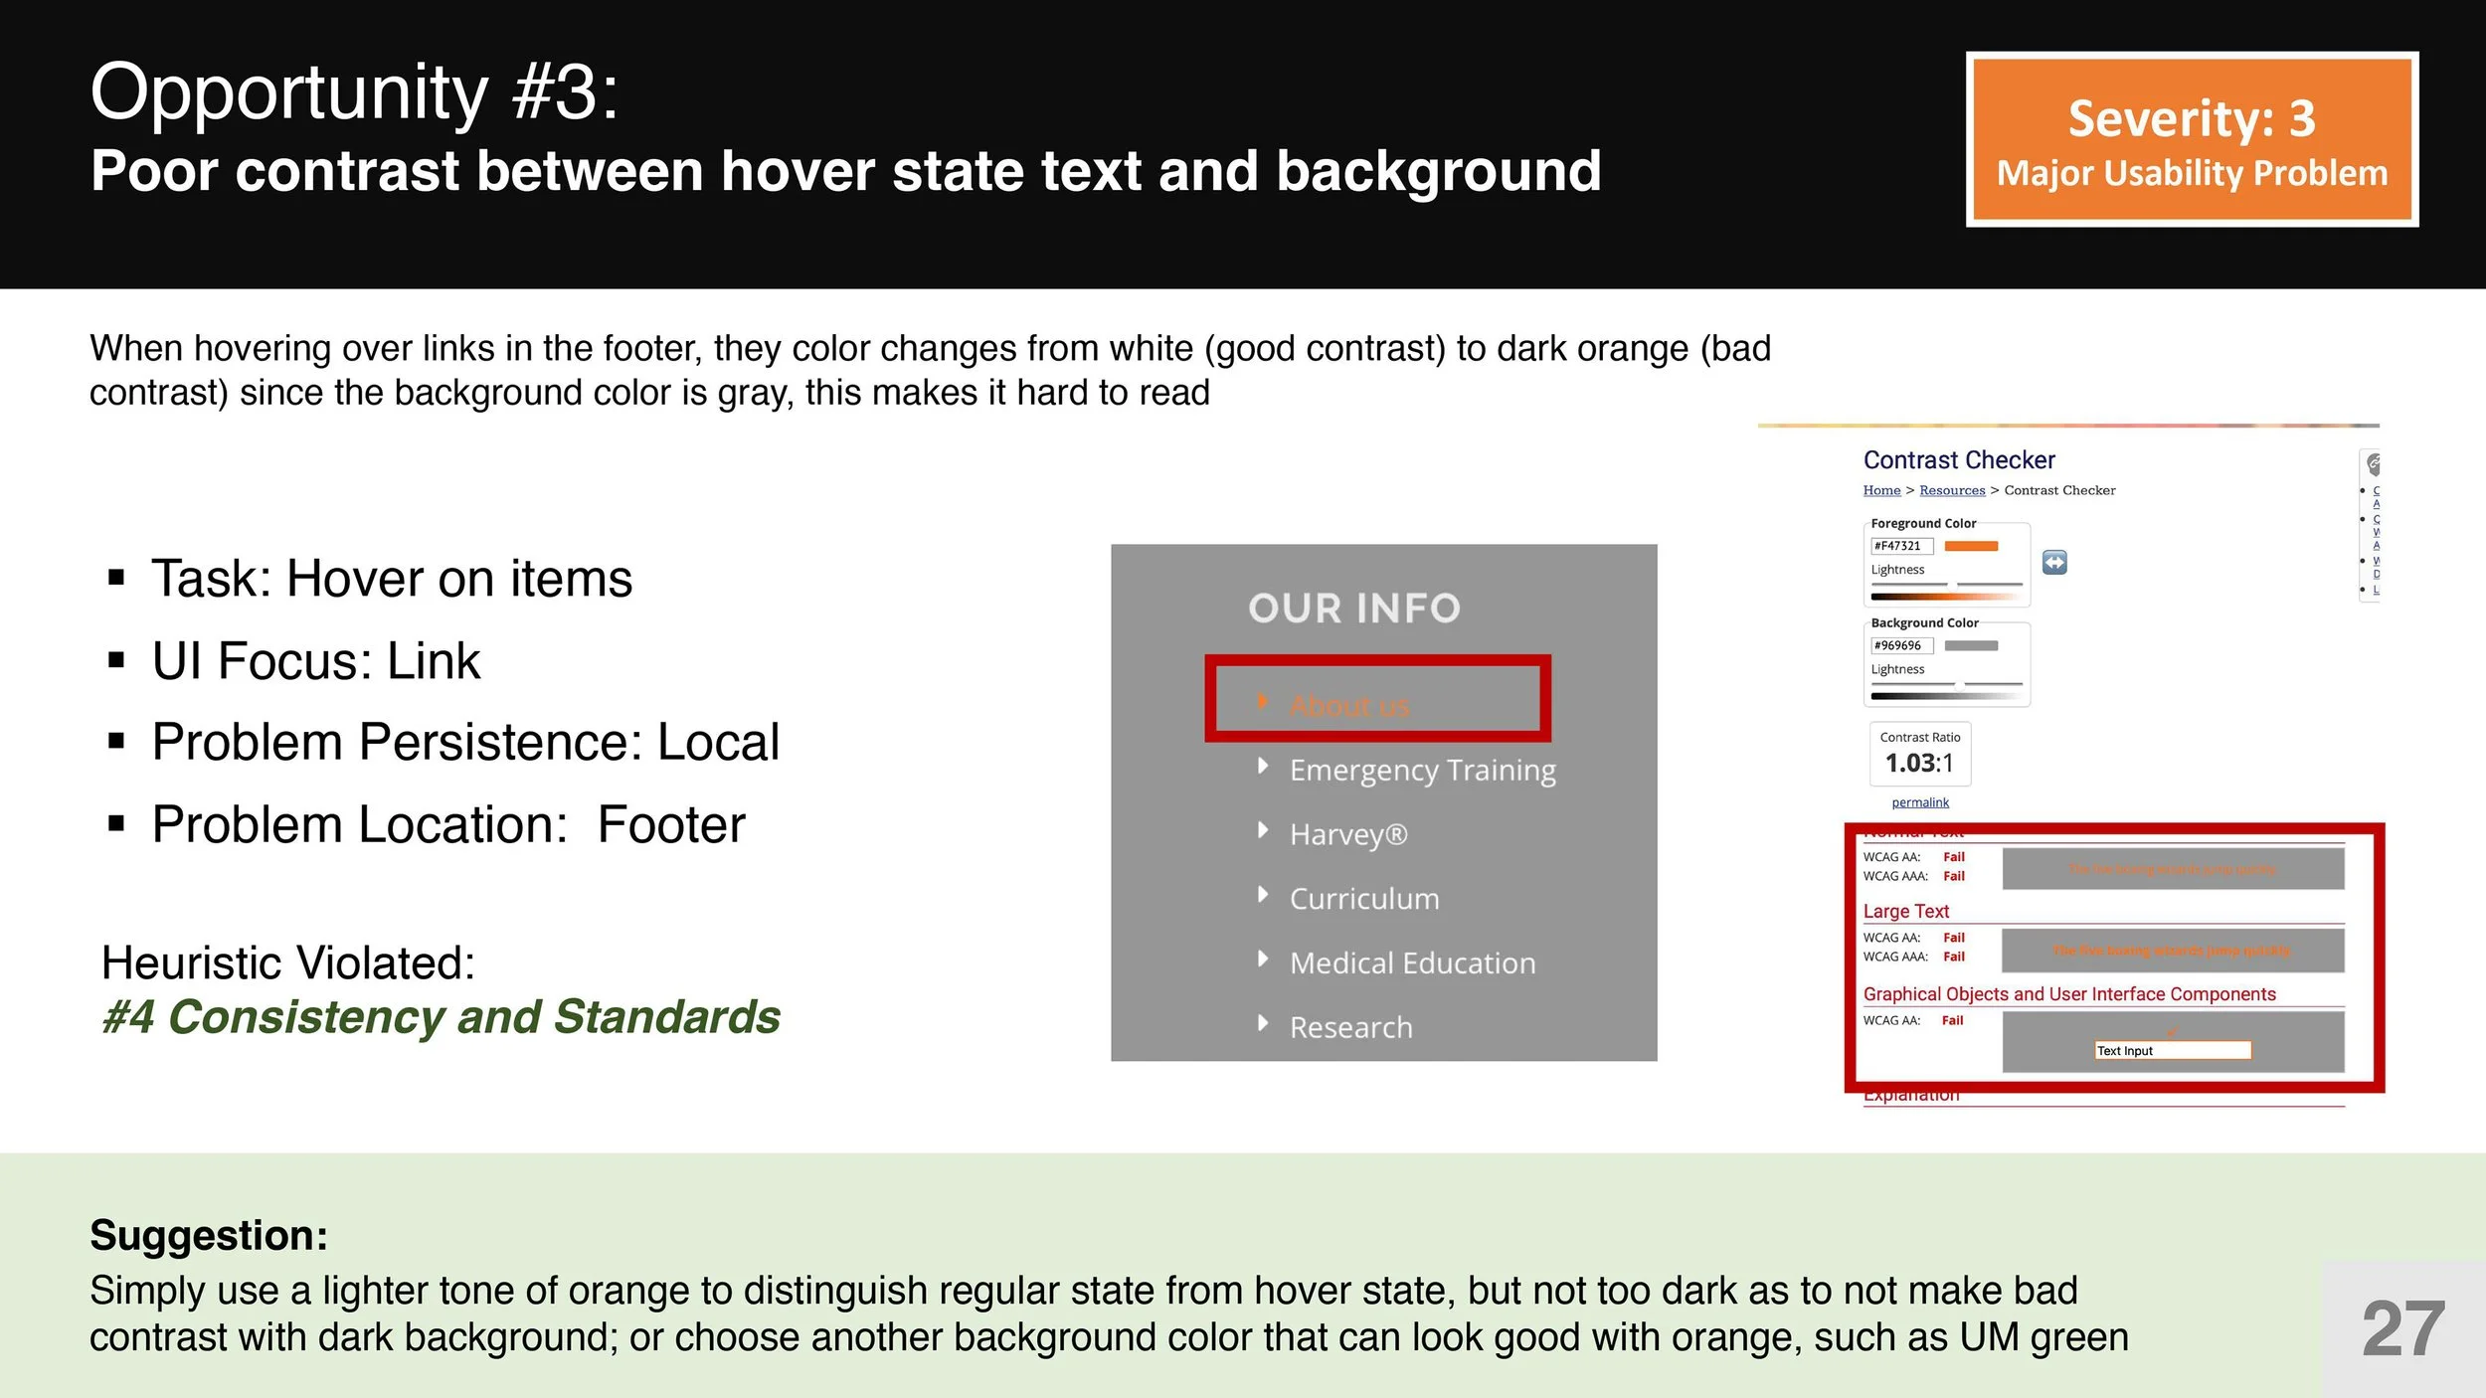Click the Severity: 3 orange badge
This screenshot has height=1398, width=2486.
click(2192, 139)
